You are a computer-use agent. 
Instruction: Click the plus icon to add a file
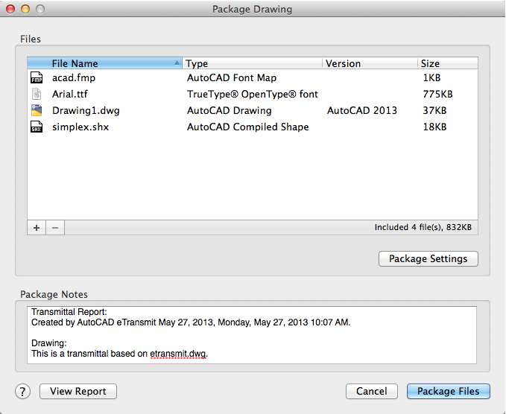pyautogui.click(x=37, y=228)
